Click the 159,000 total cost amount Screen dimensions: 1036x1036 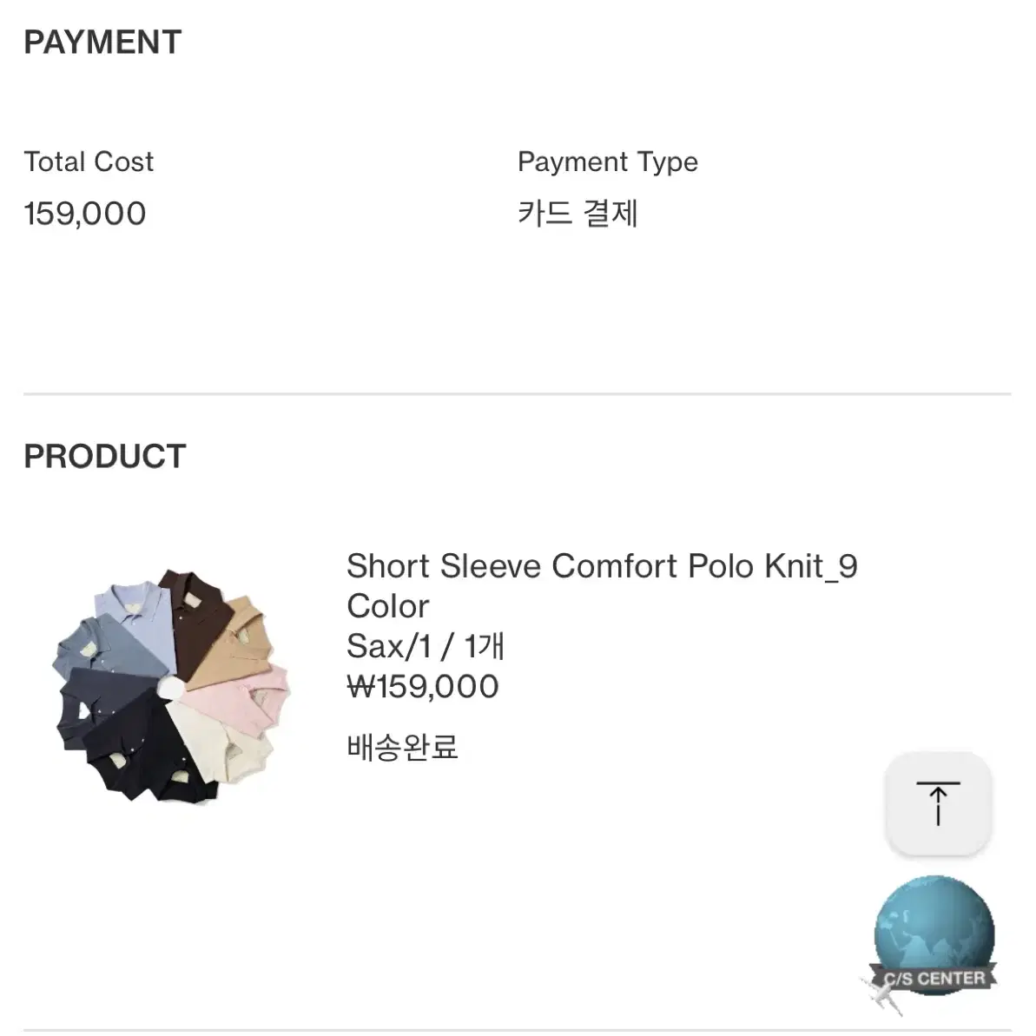(x=84, y=214)
